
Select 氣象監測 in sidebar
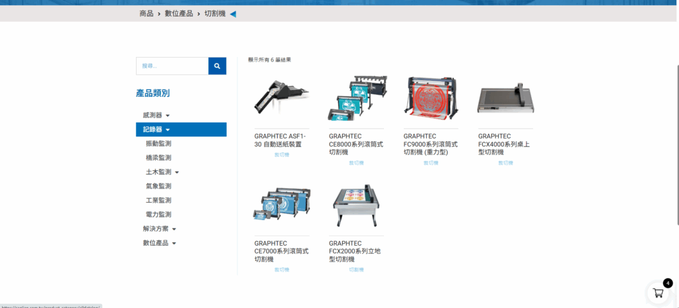click(158, 186)
